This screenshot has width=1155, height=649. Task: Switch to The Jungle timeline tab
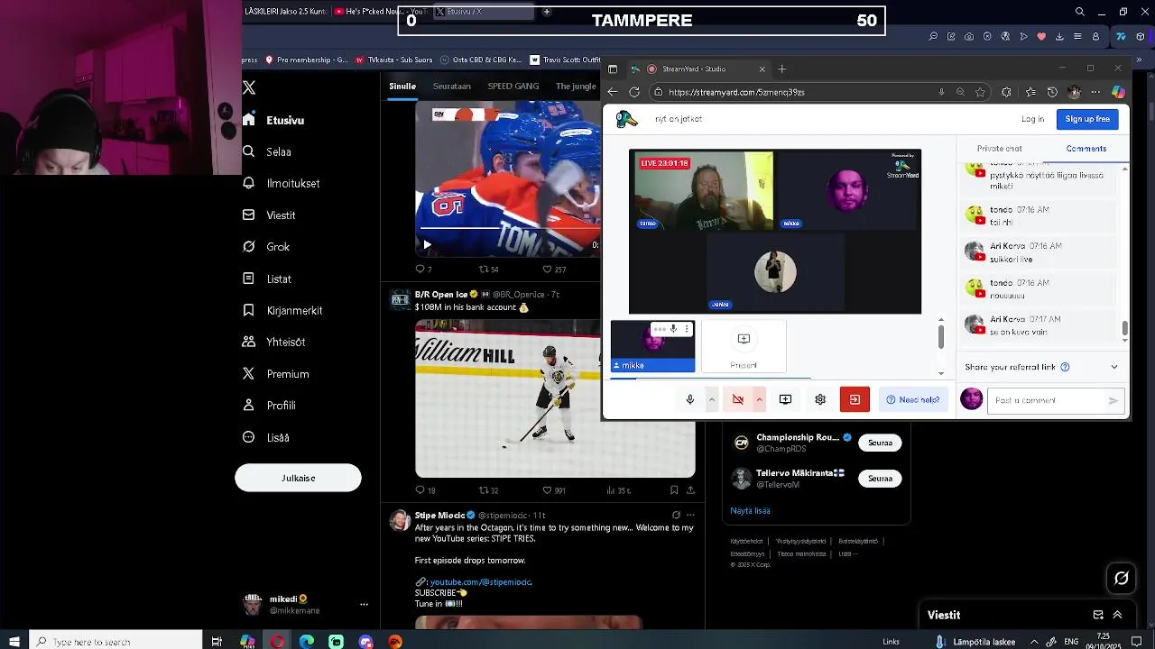click(576, 87)
